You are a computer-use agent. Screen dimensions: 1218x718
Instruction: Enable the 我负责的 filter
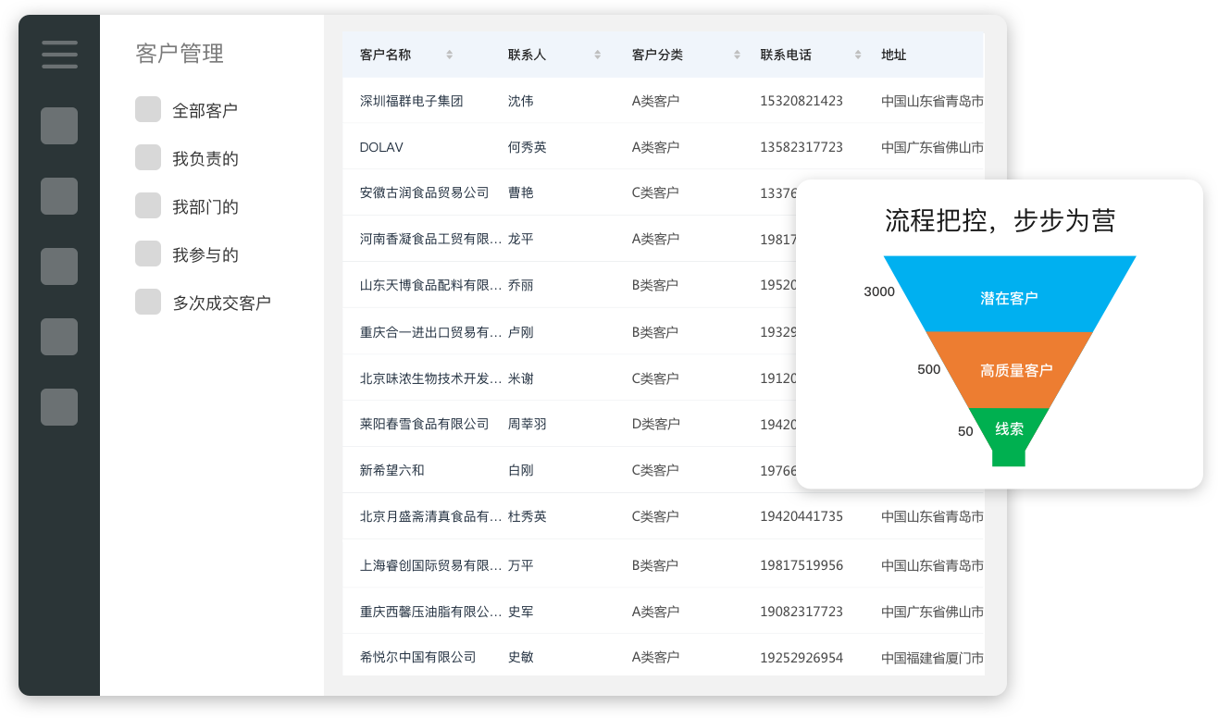(x=148, y=157)
